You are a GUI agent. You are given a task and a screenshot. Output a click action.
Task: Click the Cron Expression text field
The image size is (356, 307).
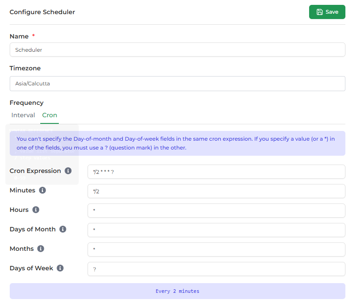tap(217, 172)
